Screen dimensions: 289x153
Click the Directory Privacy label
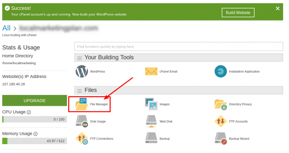240,104
